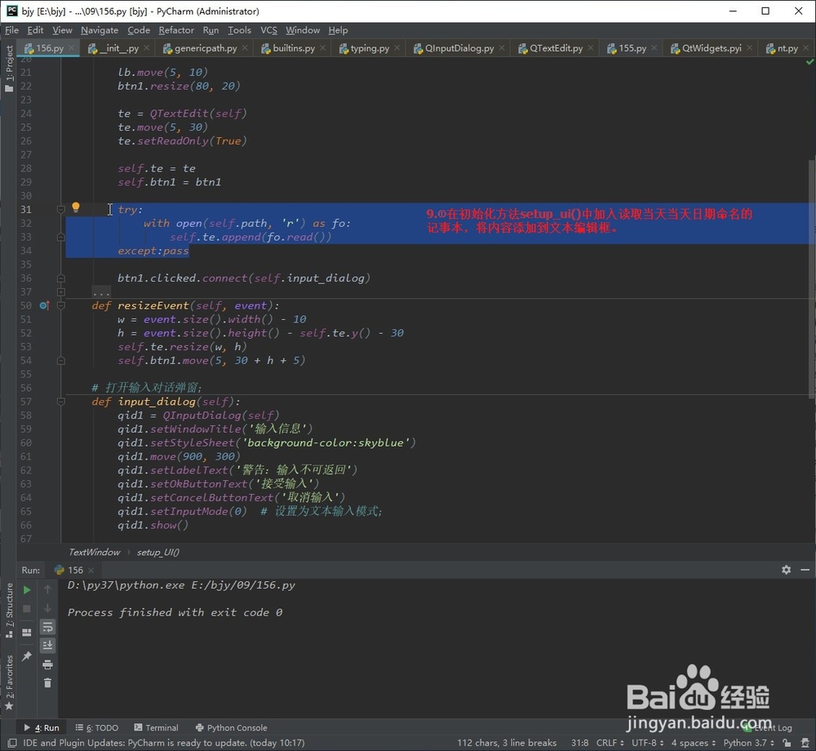Collapse input_dialog method at line 57
Screen dimensions: 816x751
60,402
